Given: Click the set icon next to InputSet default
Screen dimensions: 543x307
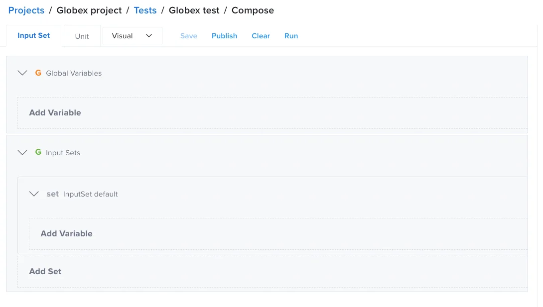Looking at the screenshot, I should point(52,194).
